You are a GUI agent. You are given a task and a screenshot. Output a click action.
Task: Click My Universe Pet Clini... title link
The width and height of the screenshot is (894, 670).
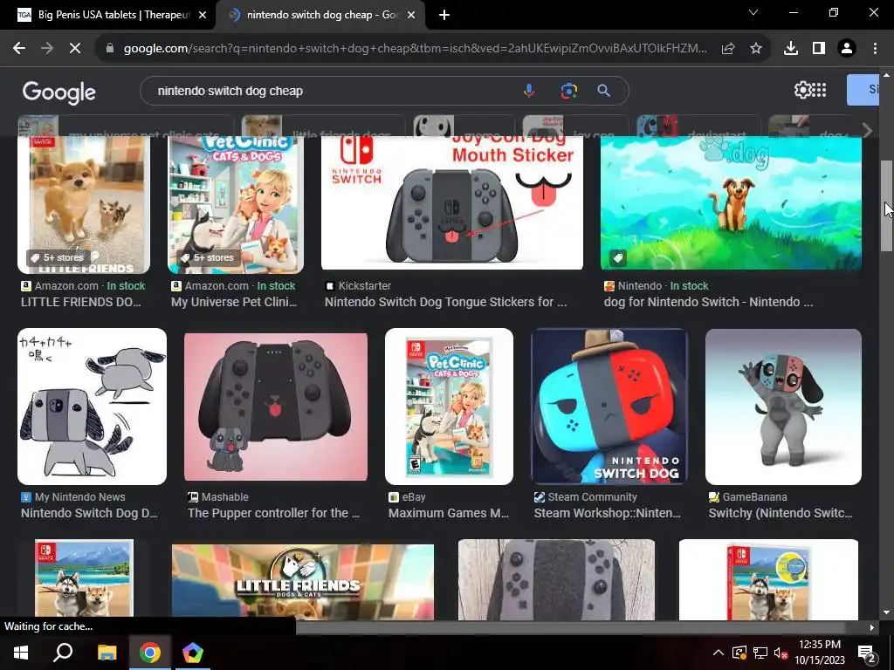coord(234,302)
